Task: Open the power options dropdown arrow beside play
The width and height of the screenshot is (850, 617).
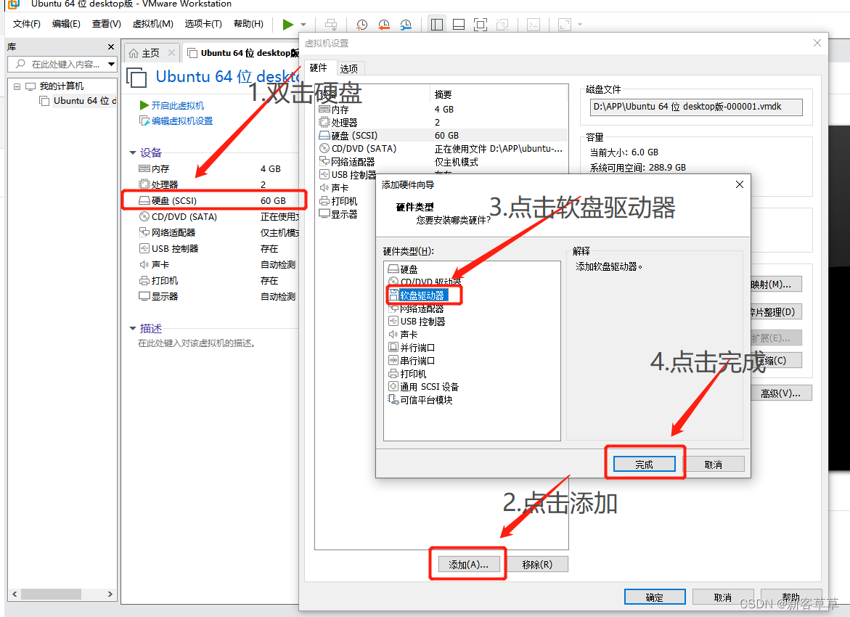Action: point(303,25)
